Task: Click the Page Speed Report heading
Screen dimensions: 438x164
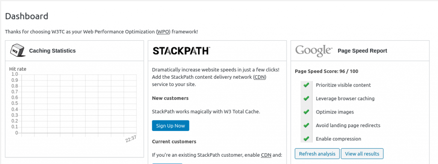Action: click(362, 51)
